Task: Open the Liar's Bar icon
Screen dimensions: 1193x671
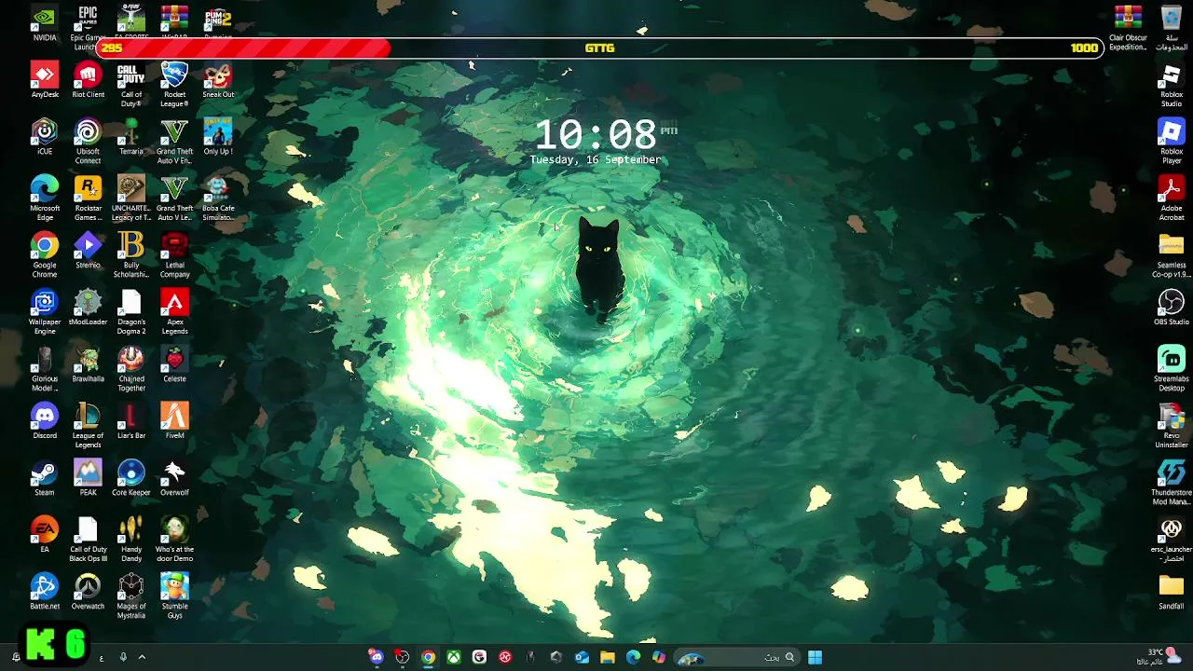Action: click(131, 421)
